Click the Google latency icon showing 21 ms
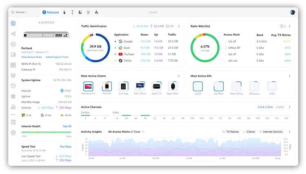The height and width of the screenshot is (174, 306). tap(42, 115)
